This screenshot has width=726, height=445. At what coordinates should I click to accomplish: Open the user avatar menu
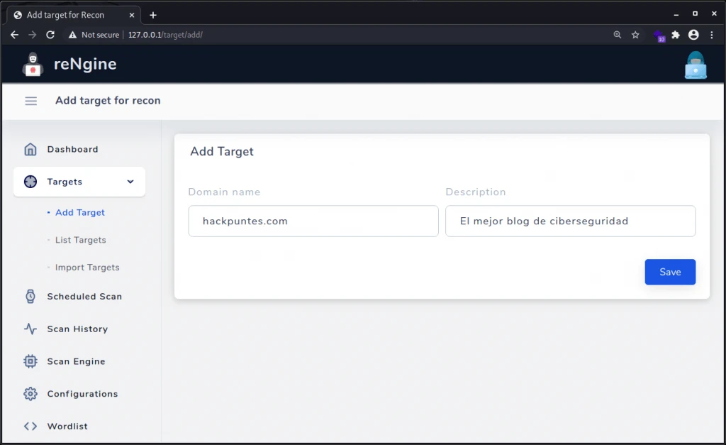[696, 65]
